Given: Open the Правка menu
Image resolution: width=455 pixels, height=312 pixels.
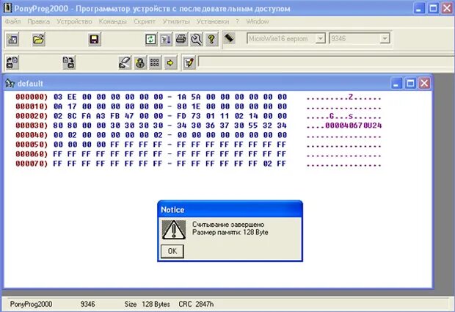Looking at the screenshot, I should (39, 21).
